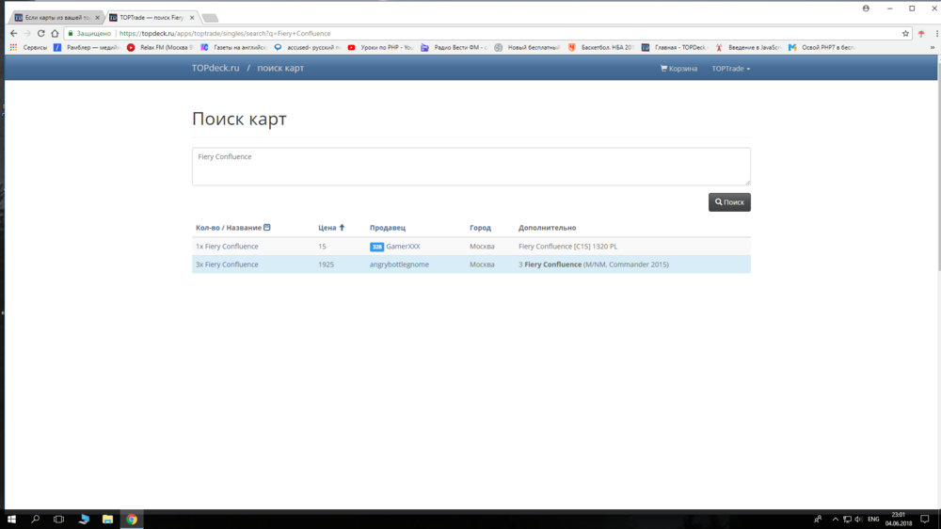The image size is (941, 529).
Task: Open File Explorer from the taskbar
Action: tap(107, 519)
